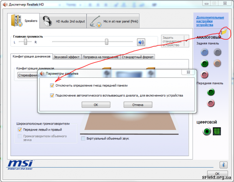This screenshot has height=182, width=234.
Task: Select the pink front panel jack
Action: (211, 103)
